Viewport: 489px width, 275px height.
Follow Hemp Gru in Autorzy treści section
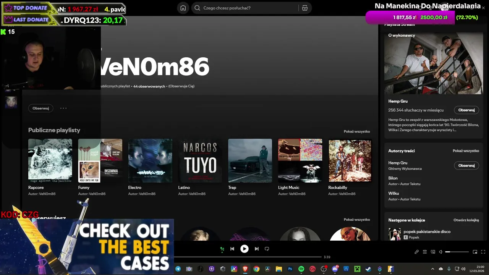pyautogui.click(x=466, y=165)
